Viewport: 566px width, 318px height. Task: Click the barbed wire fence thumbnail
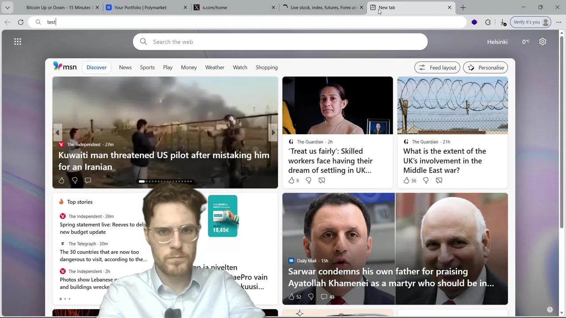452,105
